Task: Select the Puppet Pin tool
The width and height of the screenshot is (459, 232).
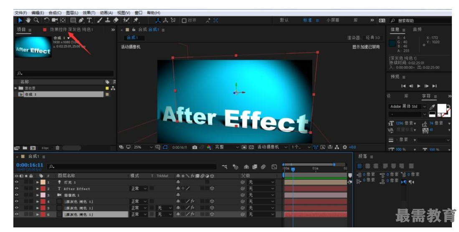Action: 136,20
